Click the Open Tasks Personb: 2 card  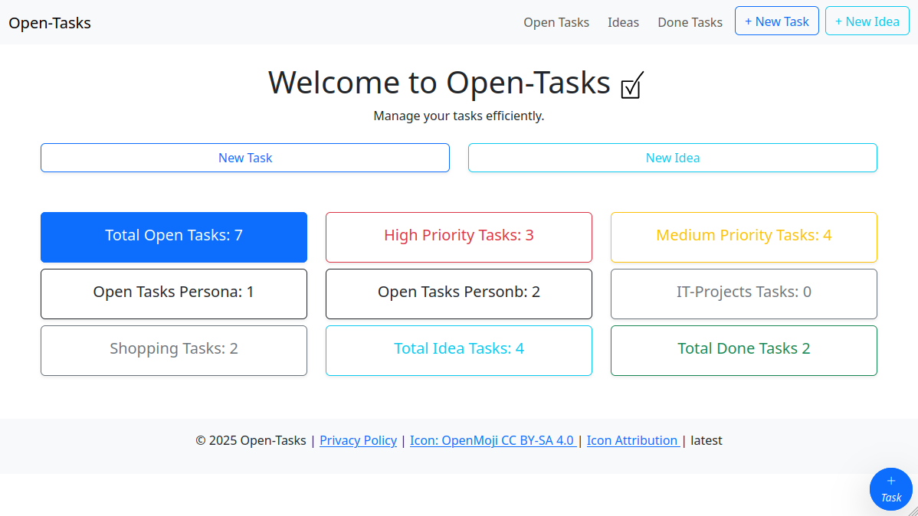(x=458, y=293)
